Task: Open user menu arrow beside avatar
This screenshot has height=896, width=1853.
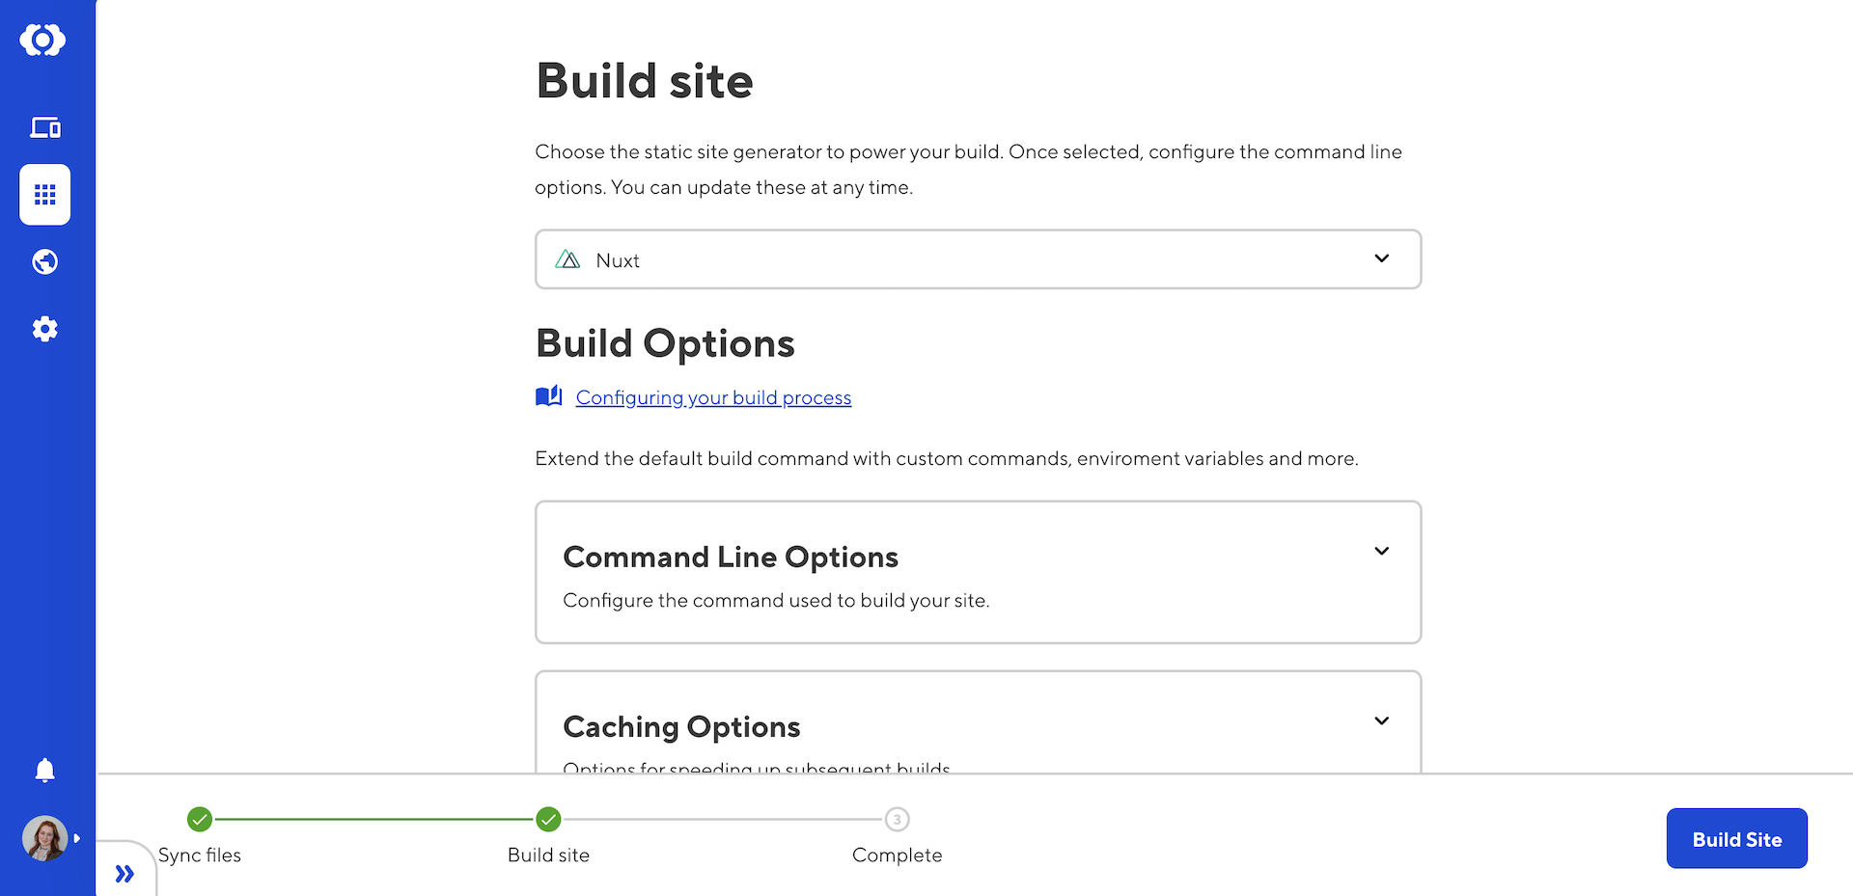Action: 77,838
